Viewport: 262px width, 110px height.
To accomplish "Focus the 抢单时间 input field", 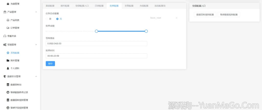I will (96, 56).
